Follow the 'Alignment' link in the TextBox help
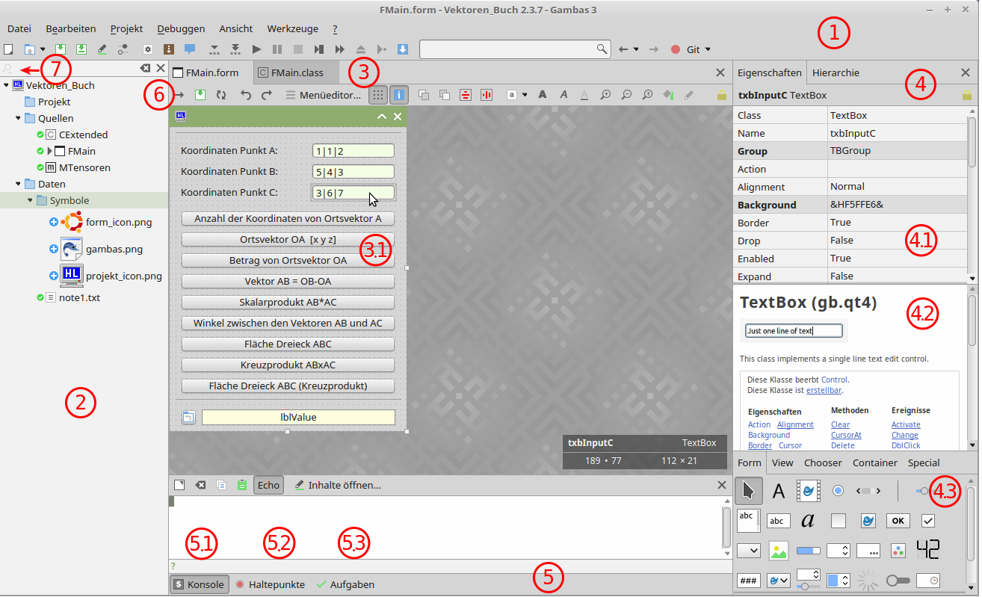This screenshot has height=597, width=982. pyautogui.click(x=795, y=424)
